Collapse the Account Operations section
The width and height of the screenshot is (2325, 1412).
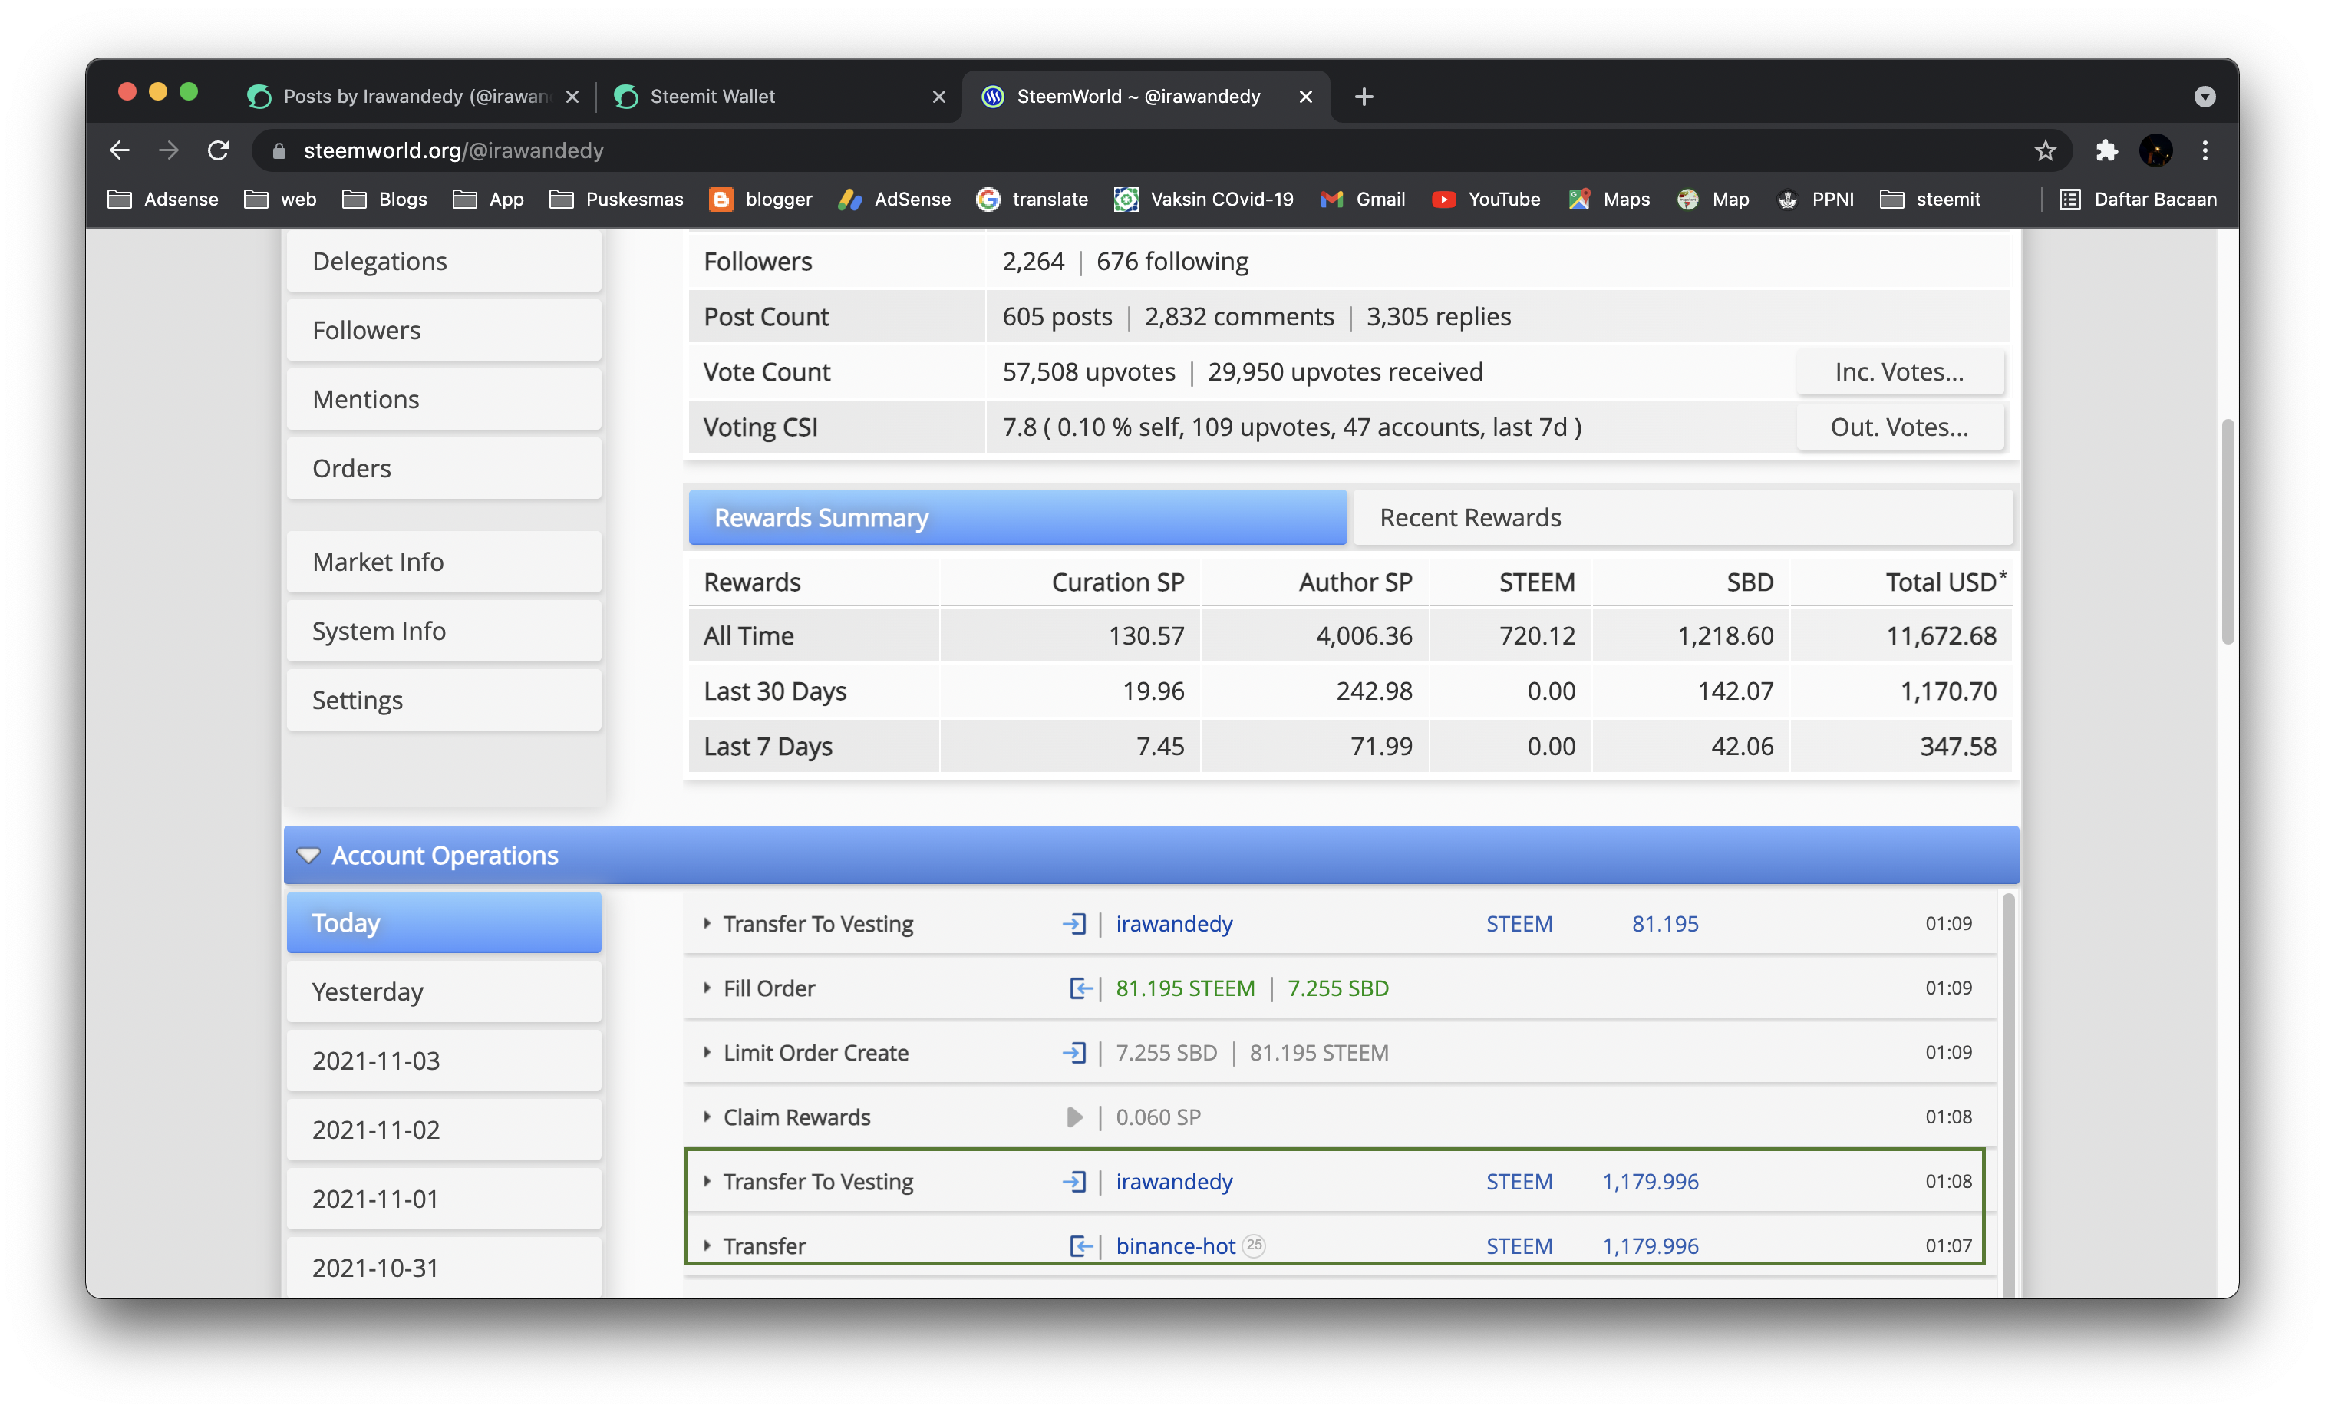pyautogui.click(x=308, y=855)
